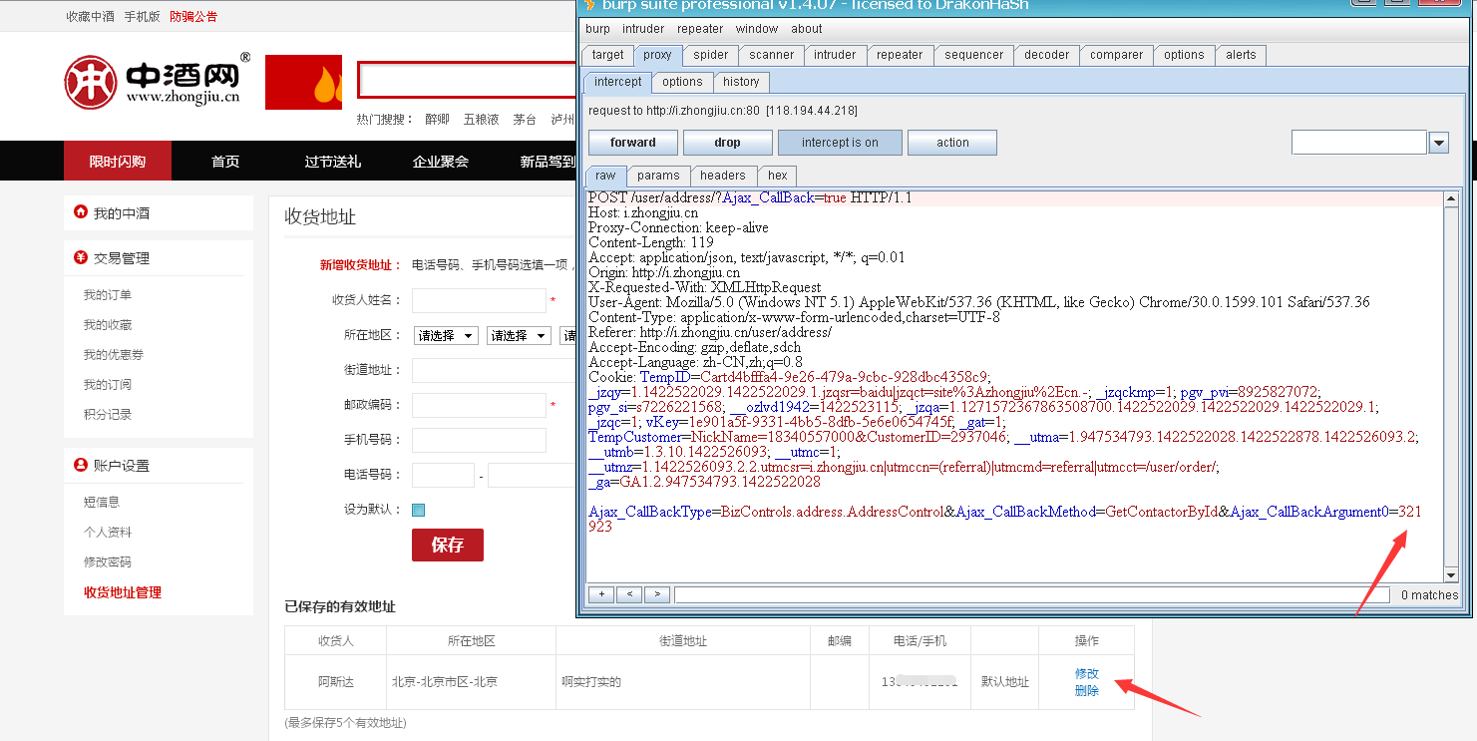Open the first 请选择 region dropdown
This screenshot has width=1477, height=741.
(445, 336)
